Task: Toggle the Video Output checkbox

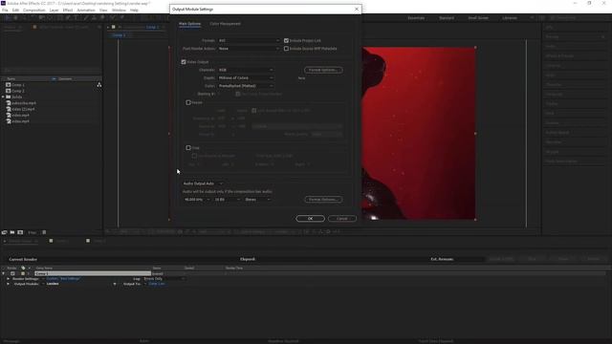Action: [x=184, y=62]
